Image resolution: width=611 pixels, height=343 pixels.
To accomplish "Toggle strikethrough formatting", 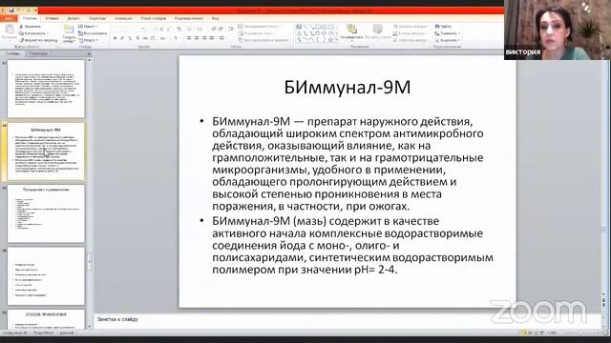I will coord(145,38).
